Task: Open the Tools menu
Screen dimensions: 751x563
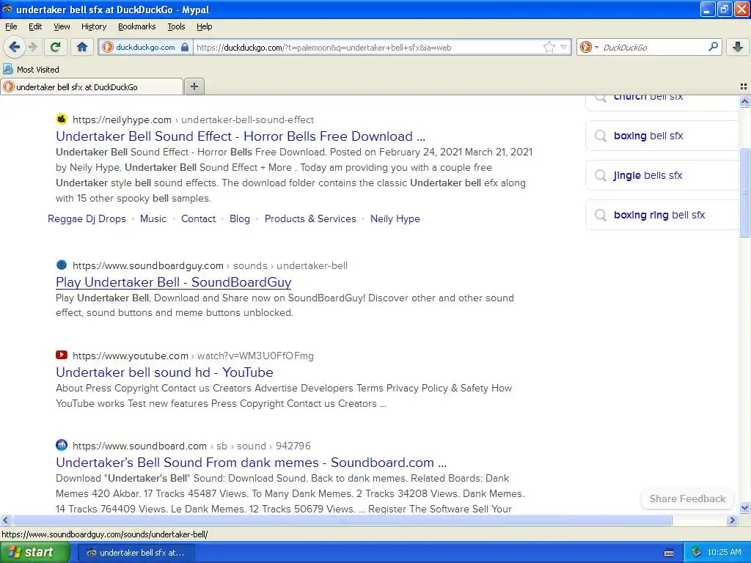Action: pos(176,26)
